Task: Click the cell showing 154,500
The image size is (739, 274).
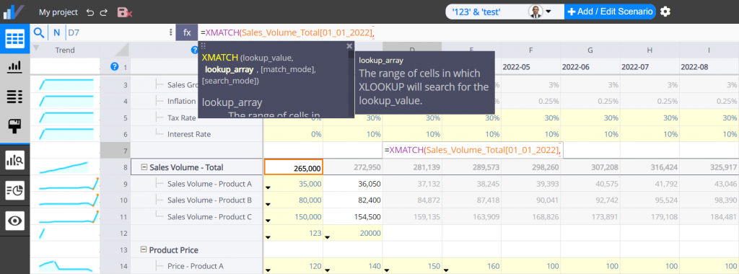Action: (x=352, y=217)
